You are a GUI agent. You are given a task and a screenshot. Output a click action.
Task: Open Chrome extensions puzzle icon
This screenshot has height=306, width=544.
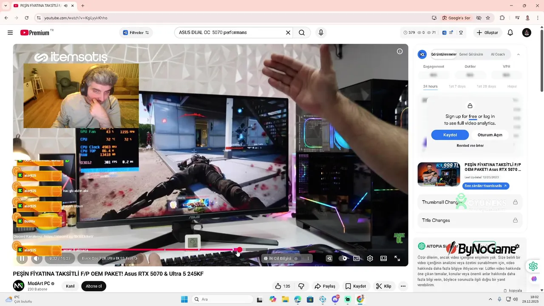(x=502, y=18)
